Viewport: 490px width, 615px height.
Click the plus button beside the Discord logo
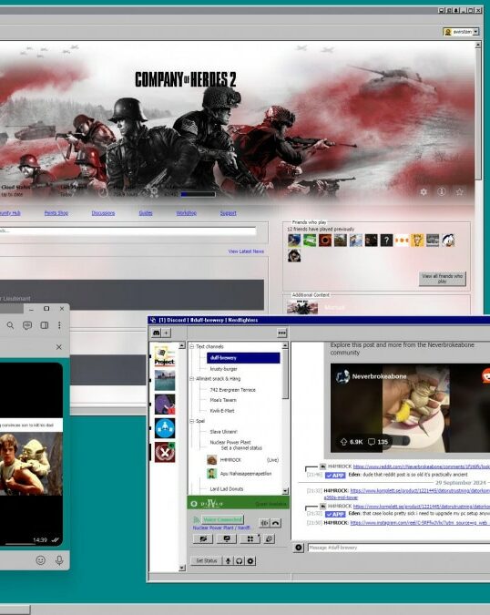tap(166, 333)
